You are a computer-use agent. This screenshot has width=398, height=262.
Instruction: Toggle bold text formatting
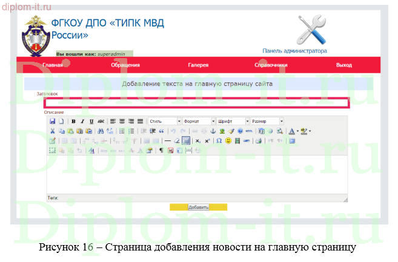[74, 121]
